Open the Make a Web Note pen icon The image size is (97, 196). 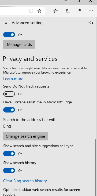67,11
